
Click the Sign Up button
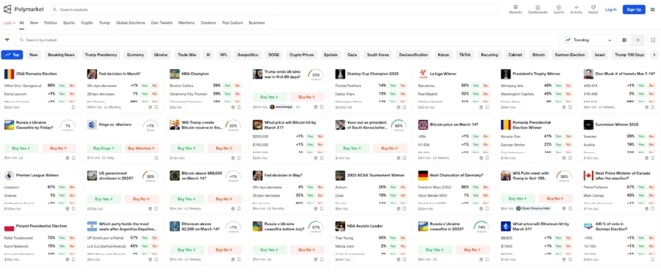tap(634, 10)
